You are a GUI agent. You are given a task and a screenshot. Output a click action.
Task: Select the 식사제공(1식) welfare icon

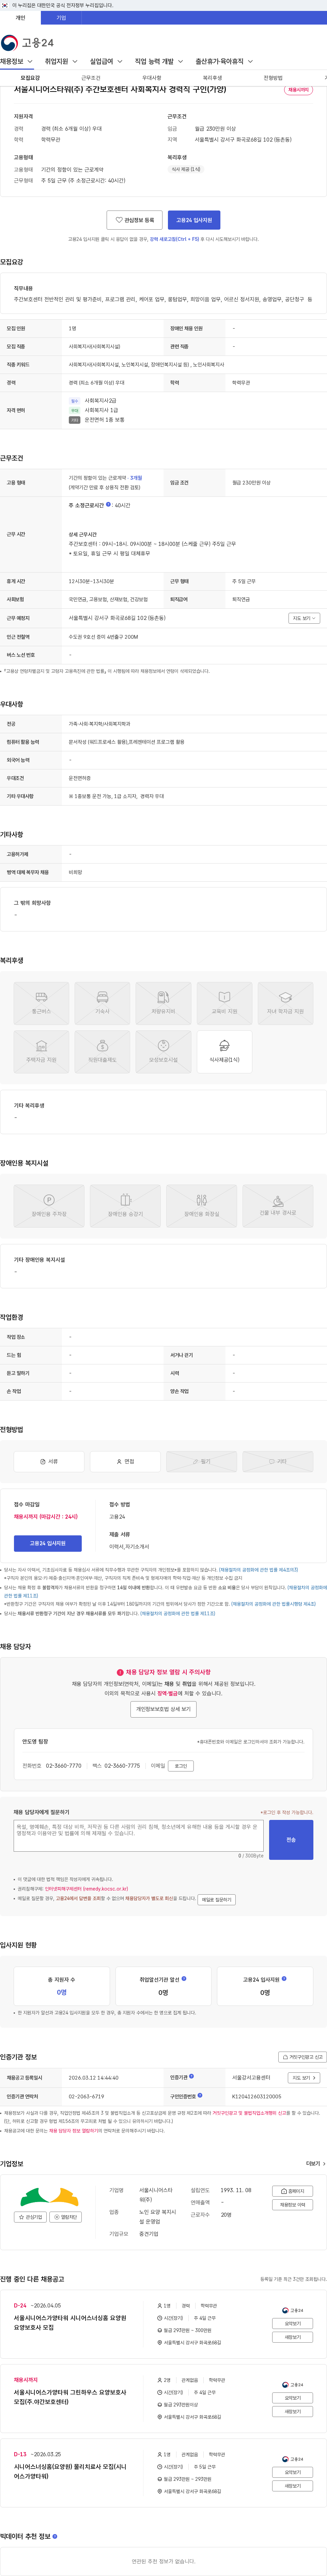coord(224,1052)
